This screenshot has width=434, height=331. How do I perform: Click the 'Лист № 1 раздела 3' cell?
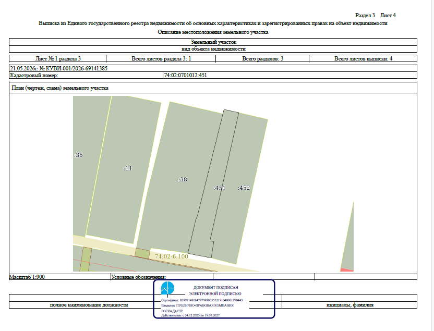(x=58, y=58)
